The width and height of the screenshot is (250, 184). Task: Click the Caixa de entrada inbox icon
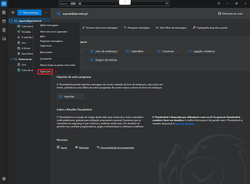click(x=19, y=26)
